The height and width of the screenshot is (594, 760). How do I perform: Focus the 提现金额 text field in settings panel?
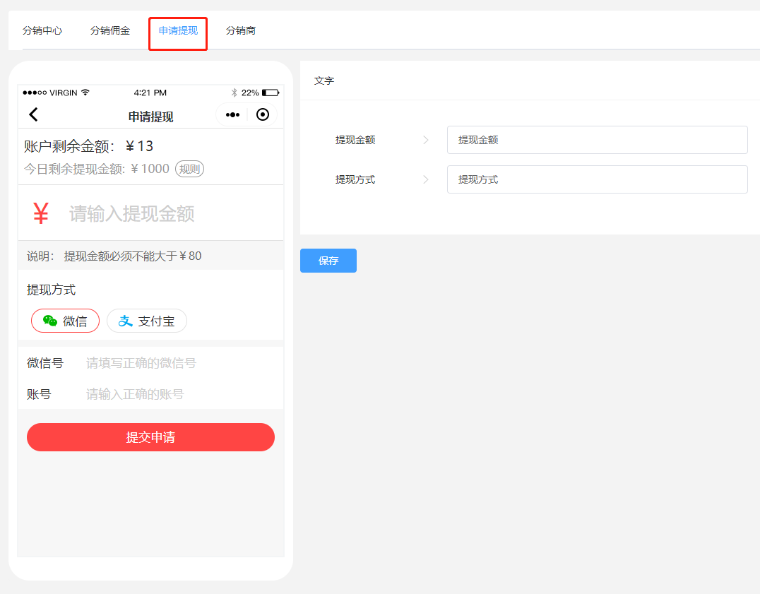tap(597, 140)
